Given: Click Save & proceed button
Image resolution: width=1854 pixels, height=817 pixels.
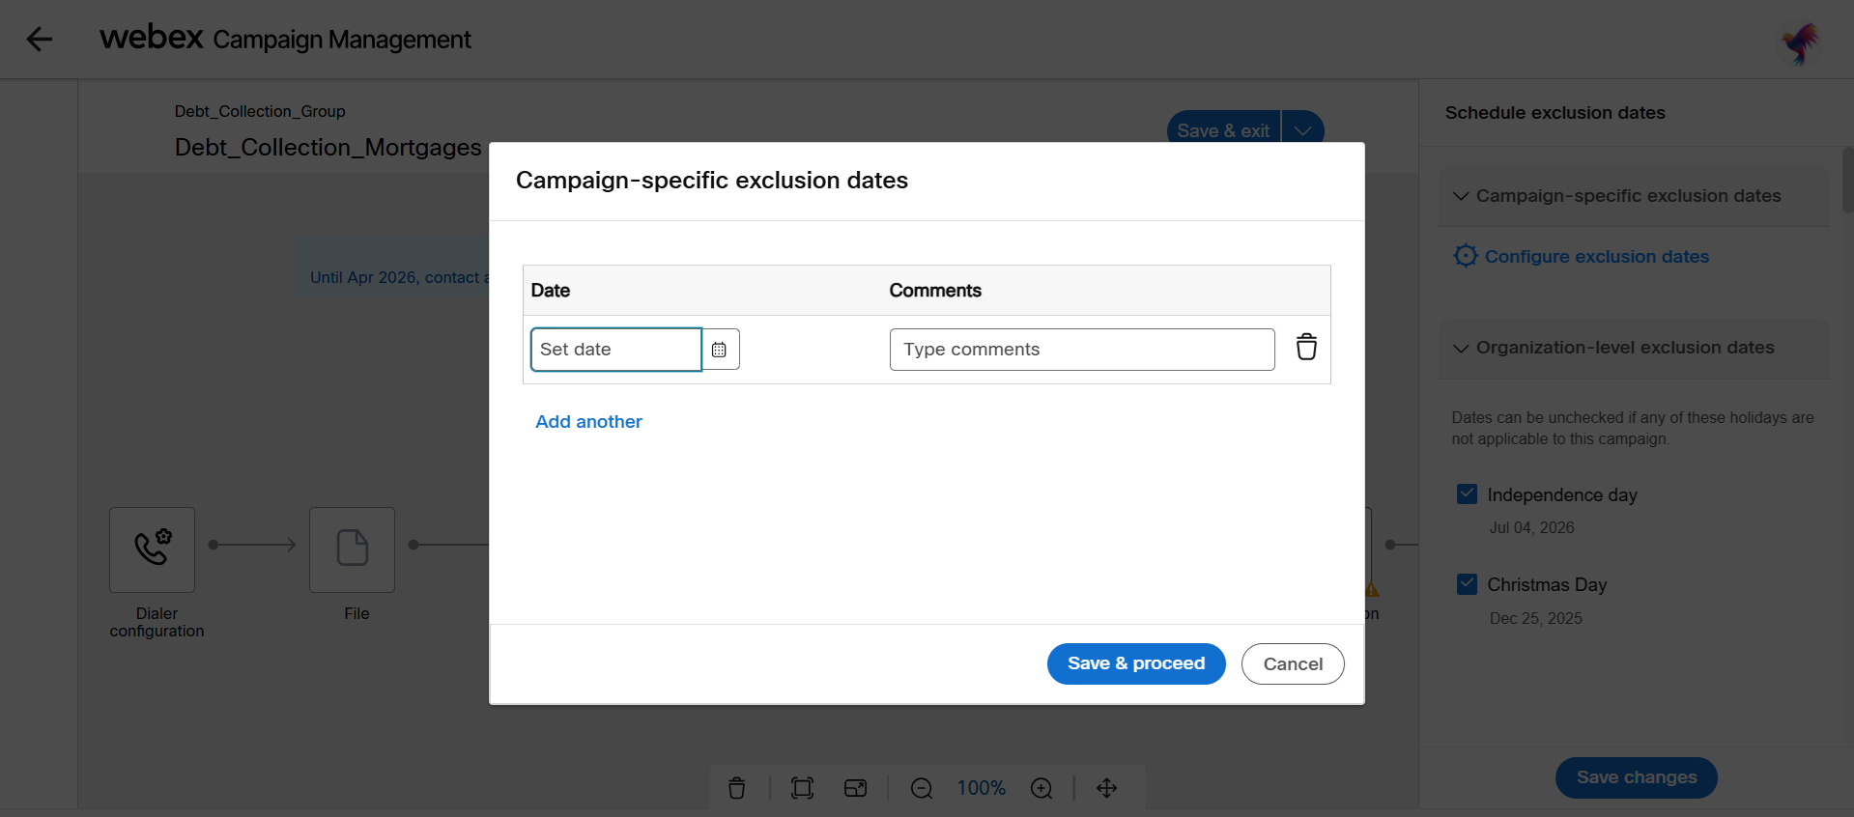Looking at the screenshot, I should tap(1136, 663).
